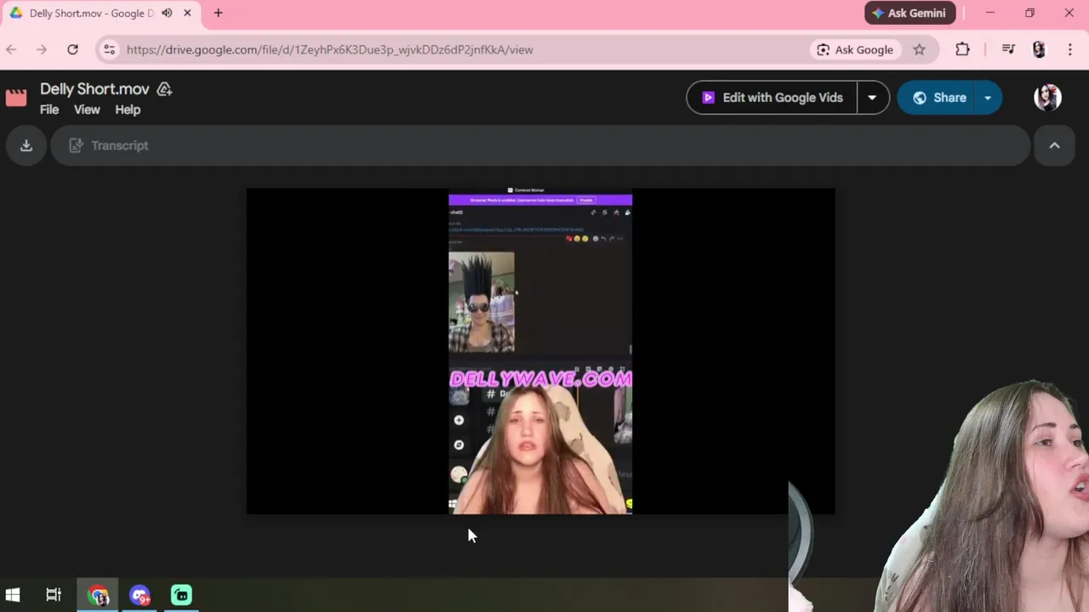Reload the page
The width and height of the screenshot is (1089, 612).
(x=72, y=49)
